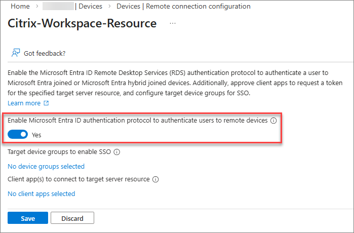Go to Home in the breadcrumb
Screen dimensions: 354x233
point(20,7)
